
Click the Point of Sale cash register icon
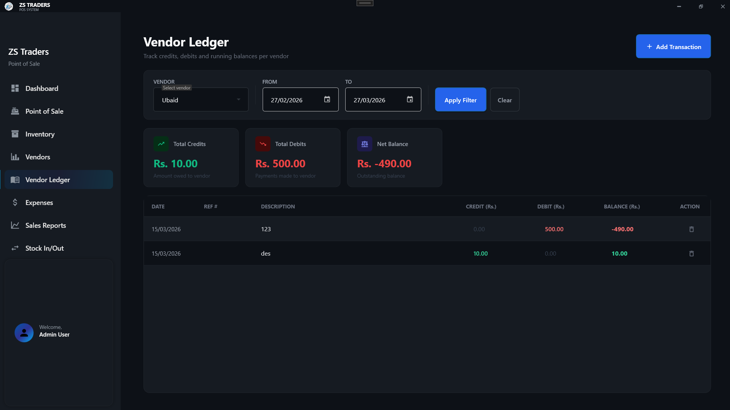coord(15,111)
